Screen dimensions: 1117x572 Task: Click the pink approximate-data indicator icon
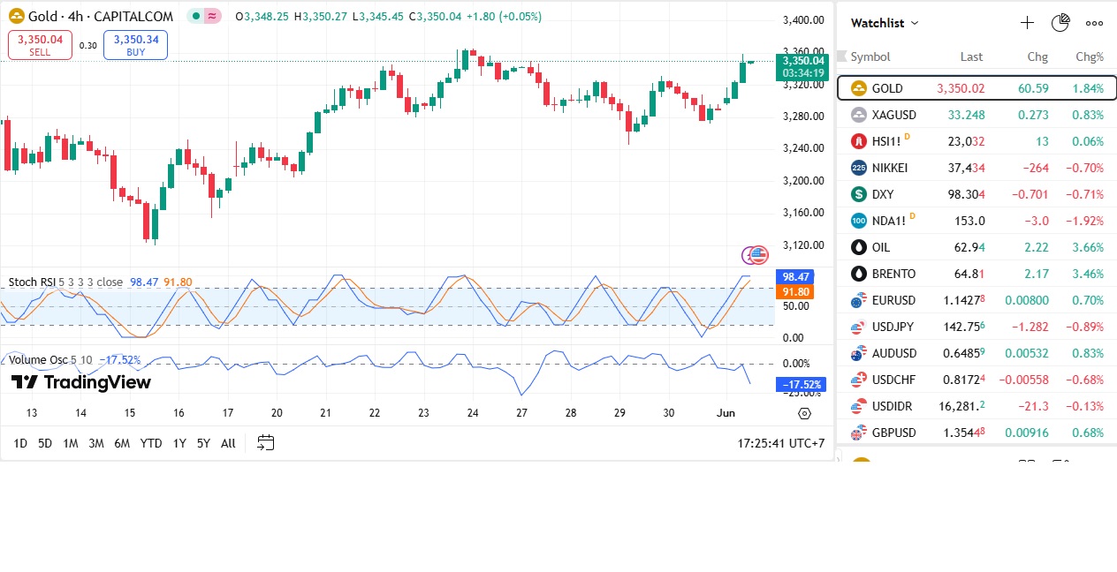(212, 17)
